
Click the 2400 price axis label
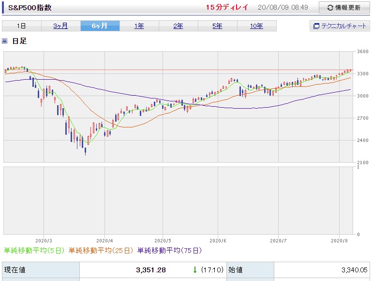point(363,140)
